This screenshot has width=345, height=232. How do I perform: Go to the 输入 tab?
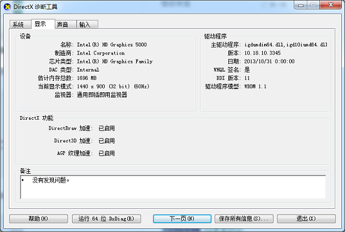[x=87, y=24]
